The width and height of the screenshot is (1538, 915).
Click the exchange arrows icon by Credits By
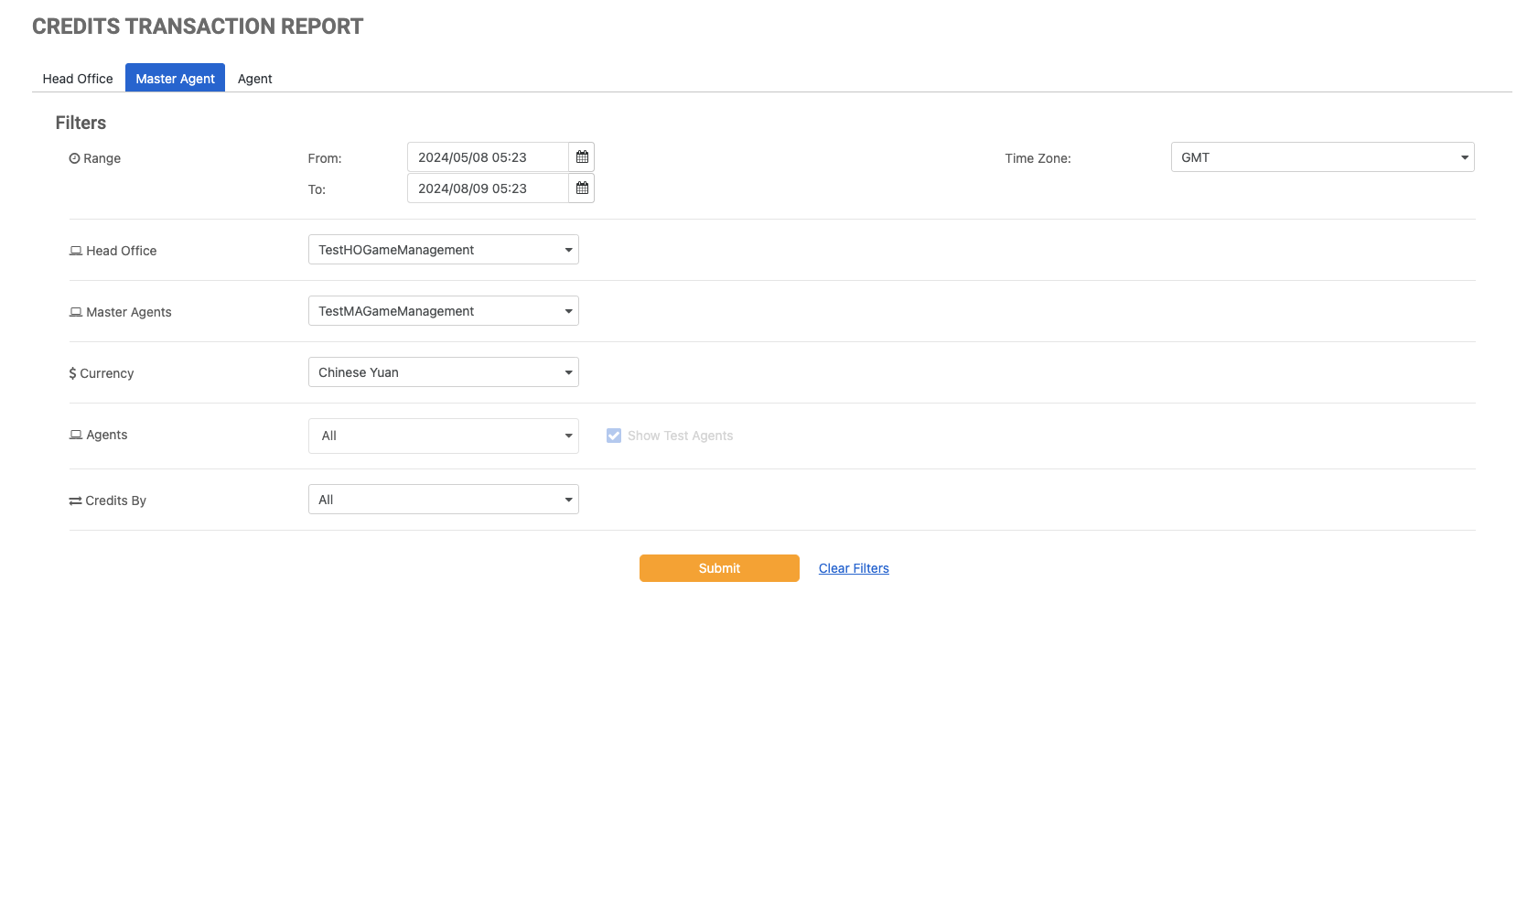point(75,501)
